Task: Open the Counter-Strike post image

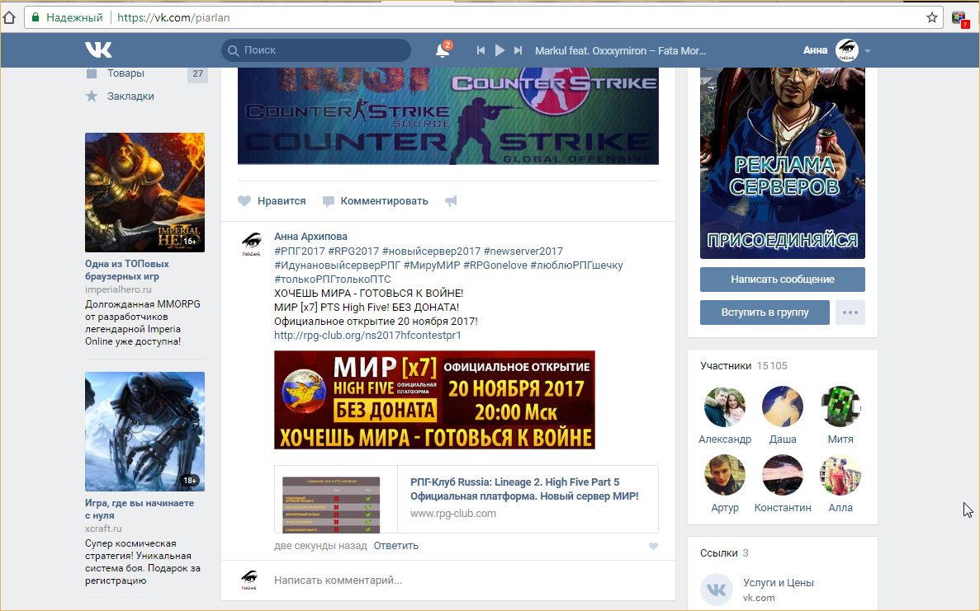Action: (448, 117)
